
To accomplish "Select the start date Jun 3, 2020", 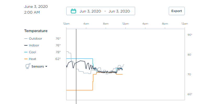I will [x=90, y=11].
